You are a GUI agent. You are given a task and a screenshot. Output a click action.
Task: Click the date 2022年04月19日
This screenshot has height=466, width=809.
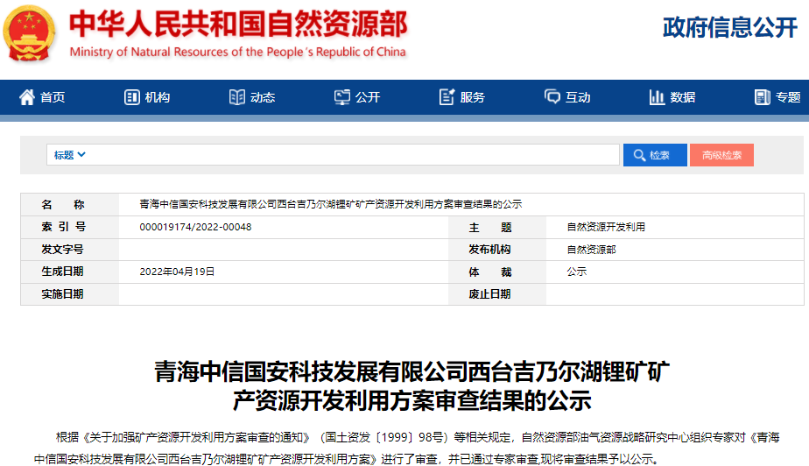point(177,272)
